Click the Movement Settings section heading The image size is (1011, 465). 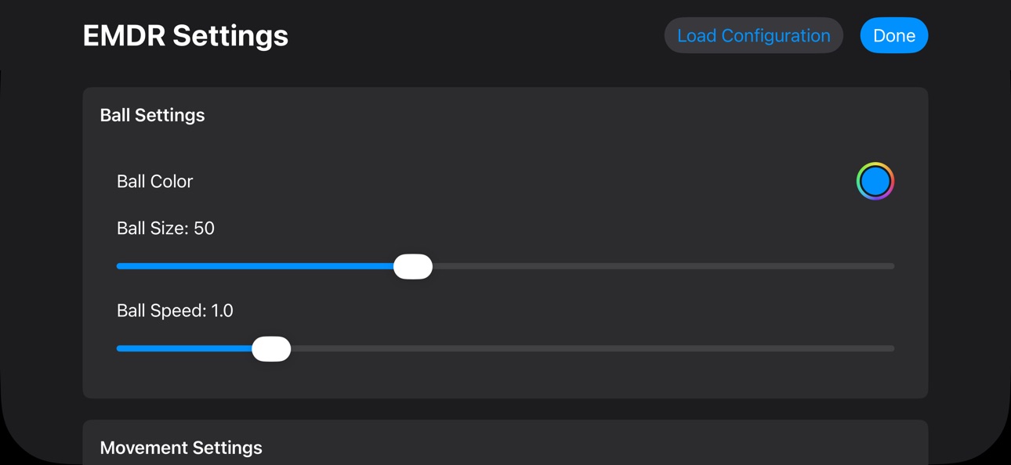pyautogui.click(x=181, y=448)
